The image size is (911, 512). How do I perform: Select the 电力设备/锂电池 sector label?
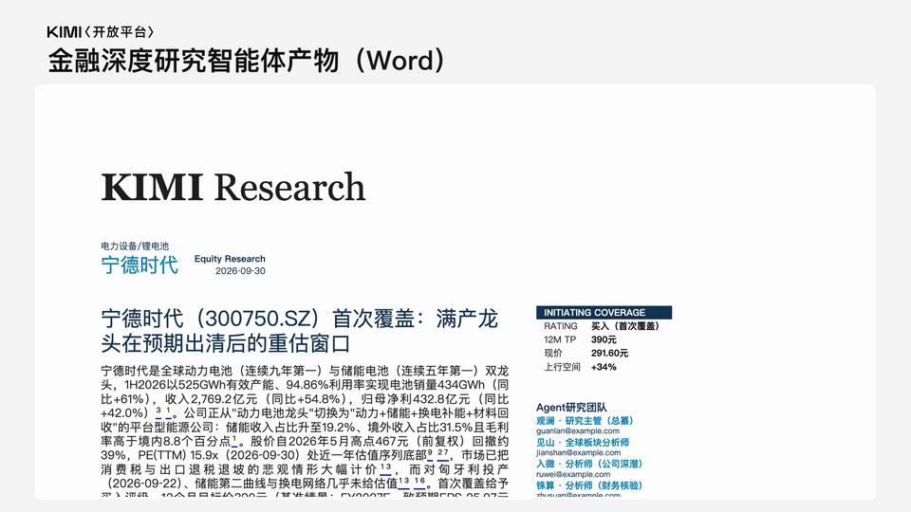[135, 247]
